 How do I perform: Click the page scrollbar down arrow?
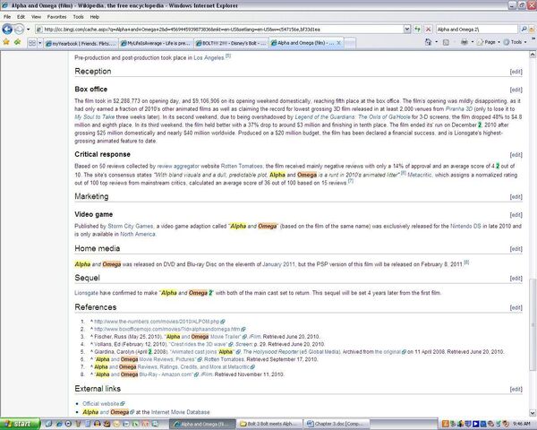click(533, 413)
